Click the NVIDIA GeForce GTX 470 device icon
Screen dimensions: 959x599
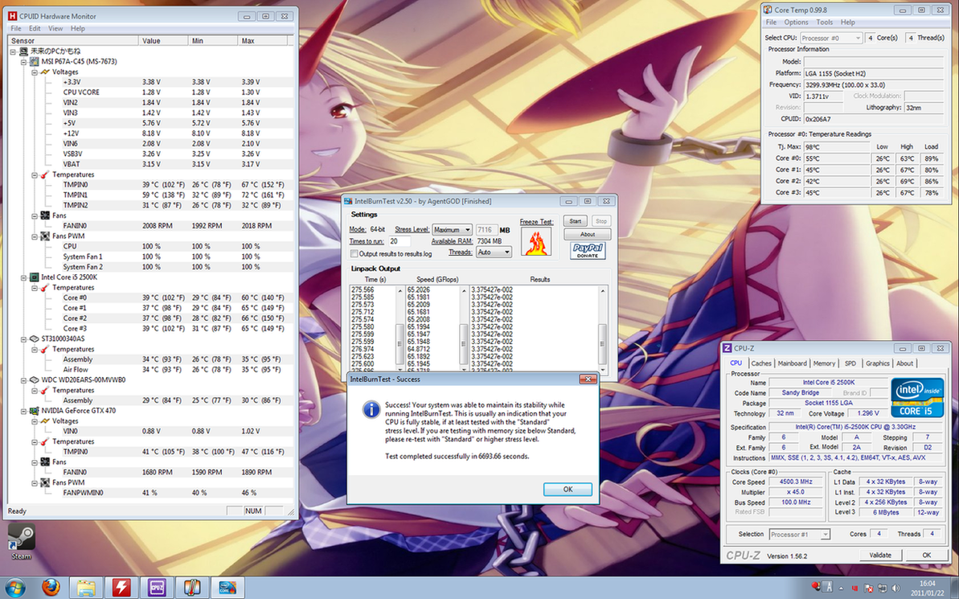point(35,411)
